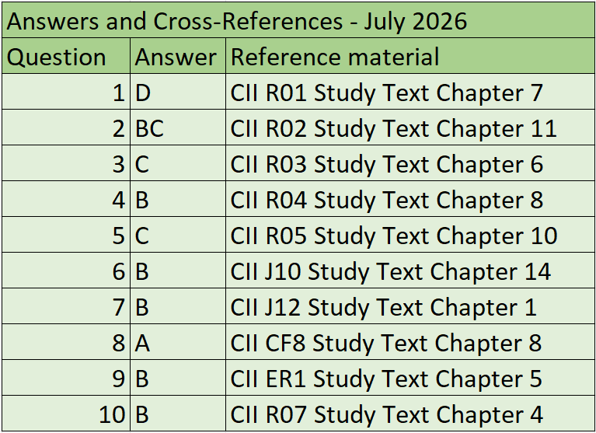Click the answer 'A' for question 8

coord(178,342)
